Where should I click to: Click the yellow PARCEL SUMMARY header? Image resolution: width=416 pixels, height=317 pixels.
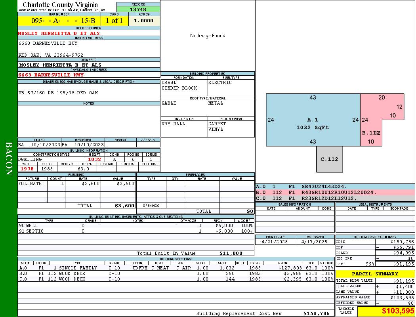[x=375, y=274]
